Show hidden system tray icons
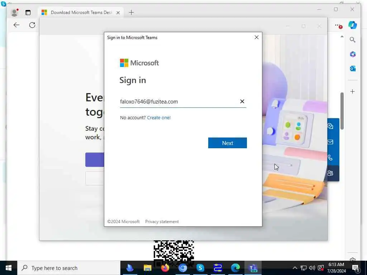The width and height of the screenshot is (367, 275). [295, 268]
